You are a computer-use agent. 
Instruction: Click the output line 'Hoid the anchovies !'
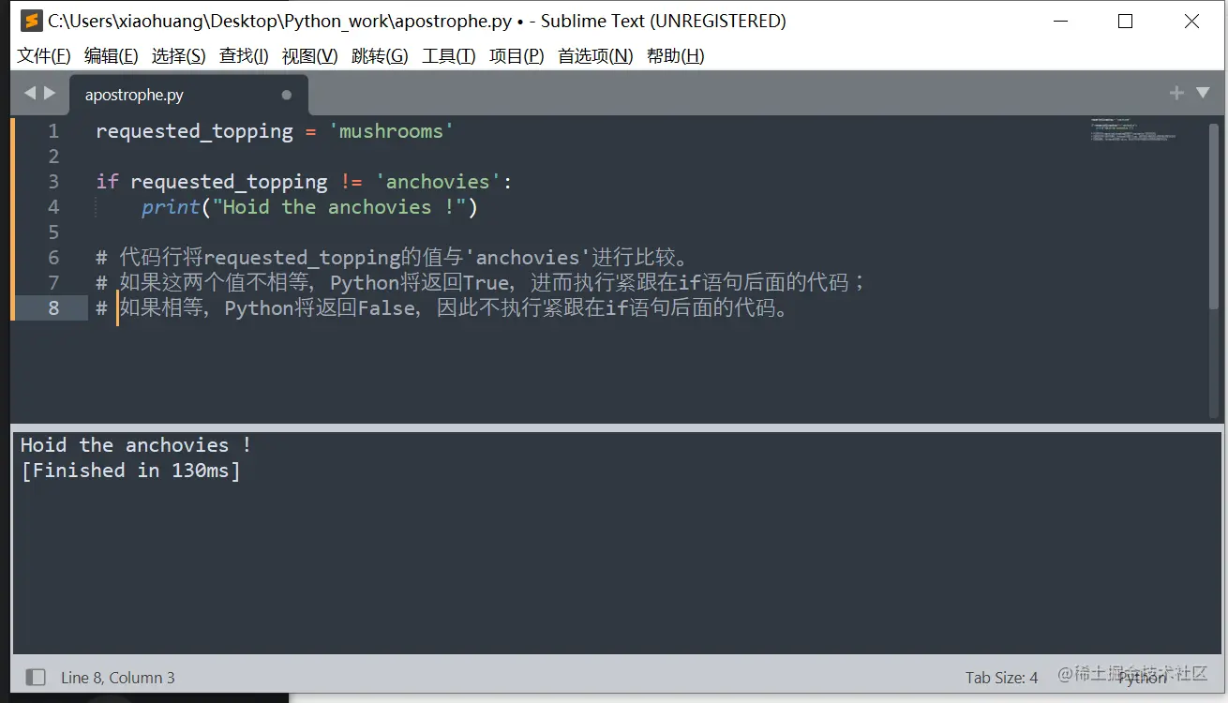(136, 445)
